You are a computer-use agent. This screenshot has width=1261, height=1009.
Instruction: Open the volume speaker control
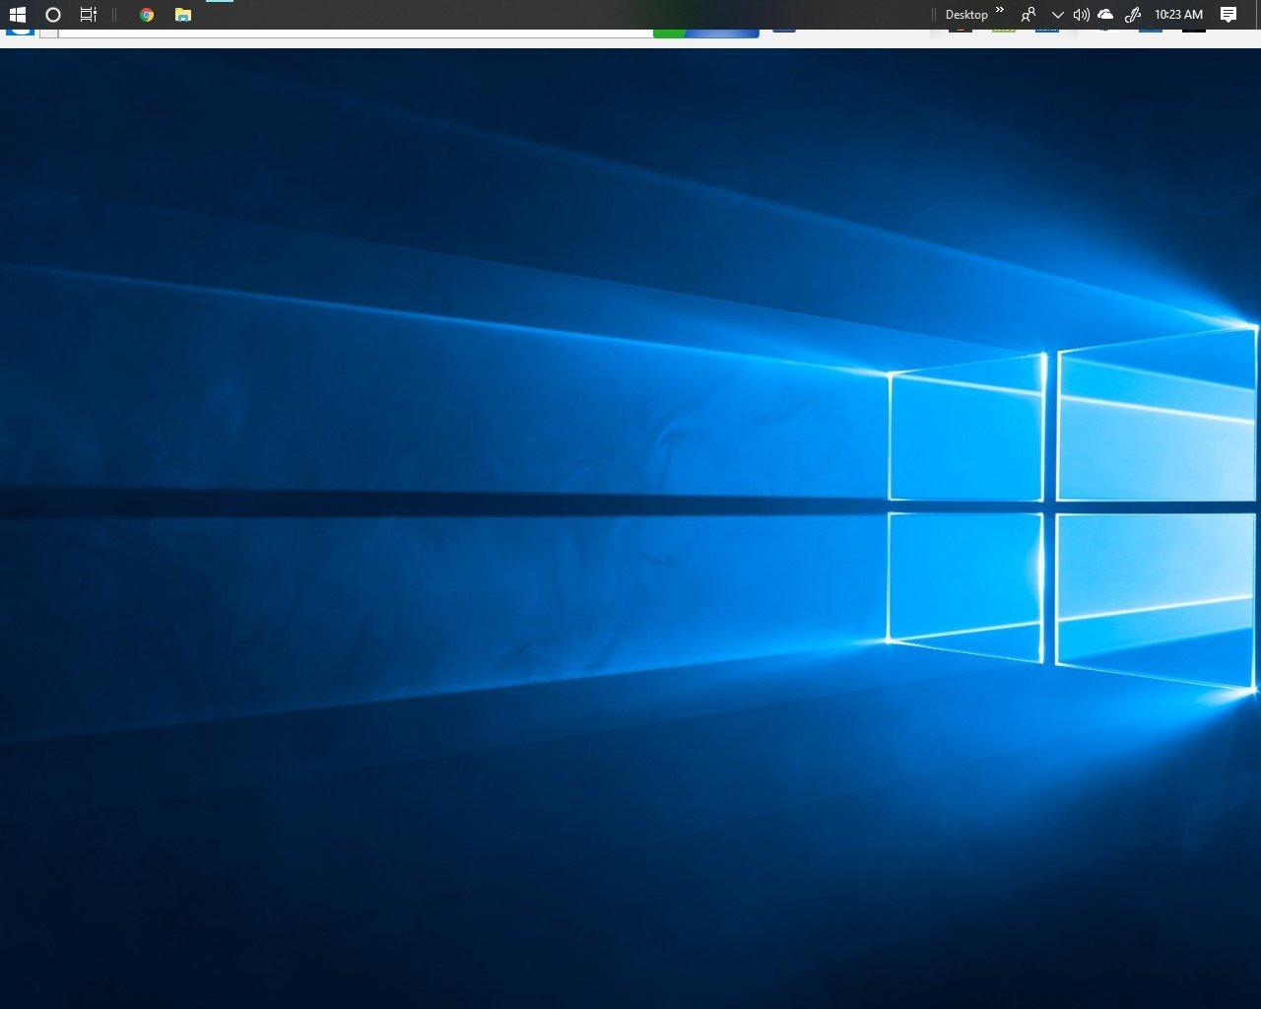[1081, 15]
